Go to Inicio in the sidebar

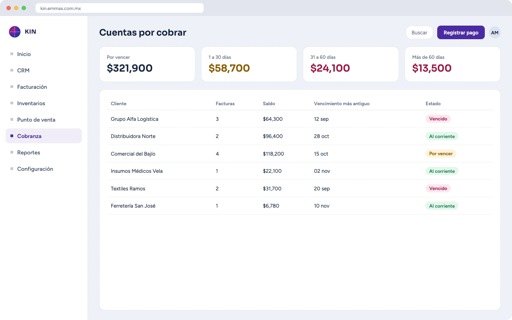coord(44,54)
